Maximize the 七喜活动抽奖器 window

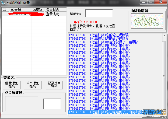pos(151,2)
